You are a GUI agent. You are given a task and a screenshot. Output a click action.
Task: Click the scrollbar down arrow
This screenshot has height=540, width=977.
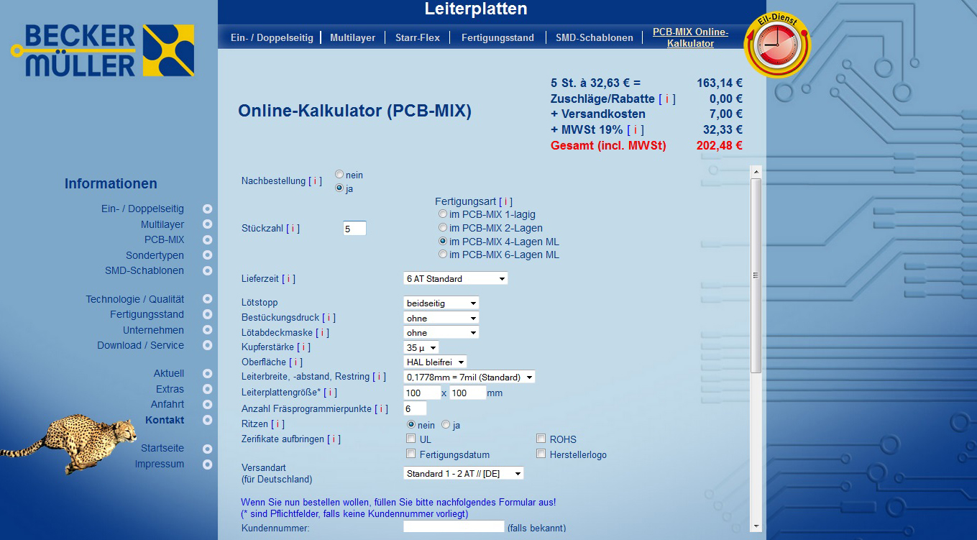click(x=756, y=526)
